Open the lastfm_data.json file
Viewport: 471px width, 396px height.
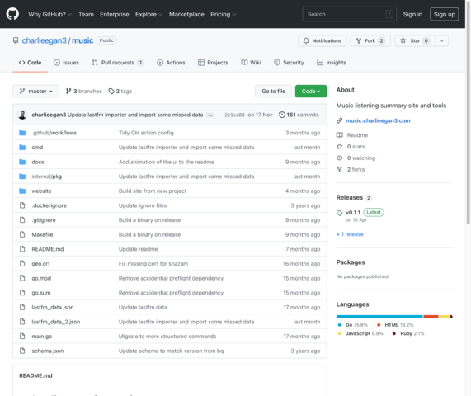pyautogui.click(x=53, y=307)
